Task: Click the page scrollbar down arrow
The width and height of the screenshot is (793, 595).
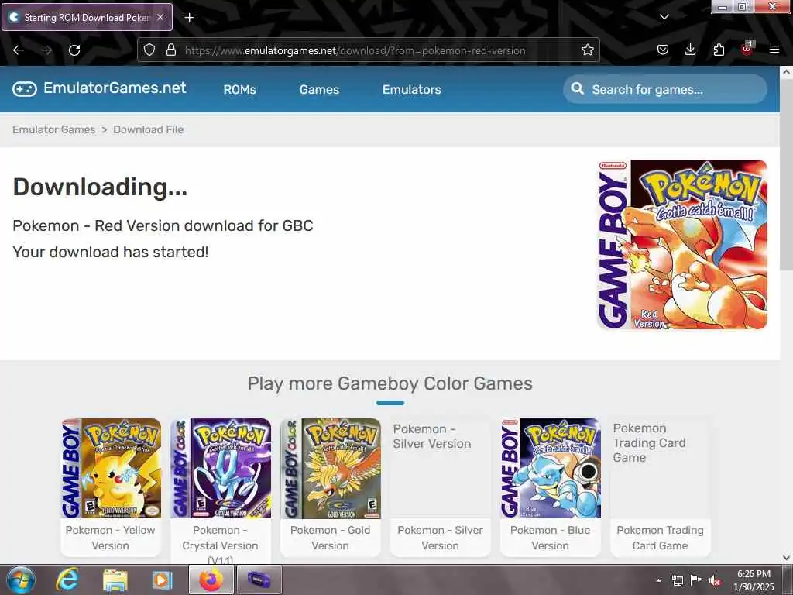Action: click(787, 558)
